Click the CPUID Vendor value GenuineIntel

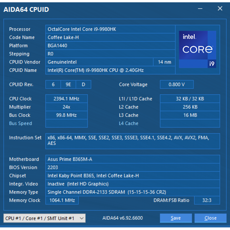[x=99, y=62]
